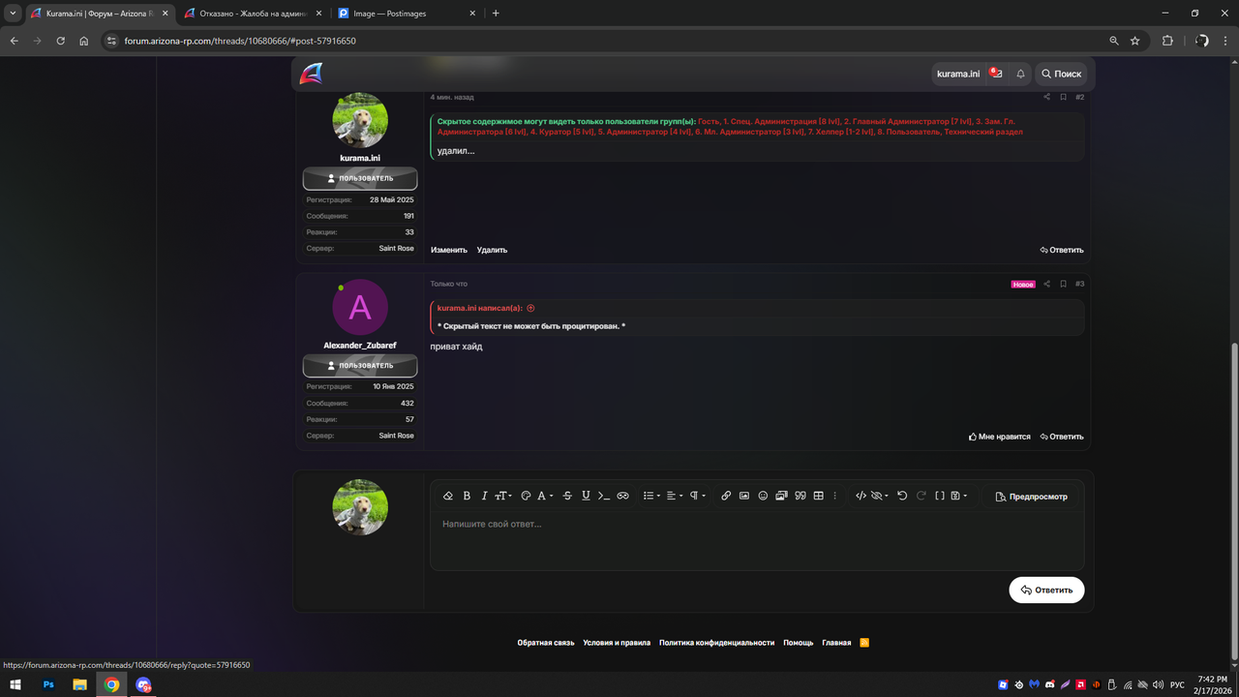Click the undo icon in editor

click(x=902, y=496)
